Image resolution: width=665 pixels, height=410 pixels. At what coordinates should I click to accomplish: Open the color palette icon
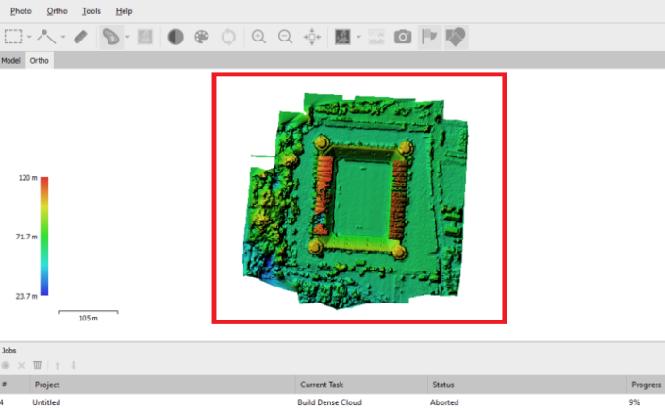[x=202, y=37]
